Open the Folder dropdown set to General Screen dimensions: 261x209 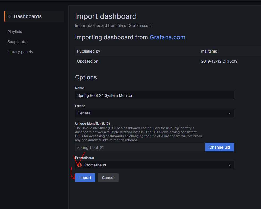tap(154, 113)
